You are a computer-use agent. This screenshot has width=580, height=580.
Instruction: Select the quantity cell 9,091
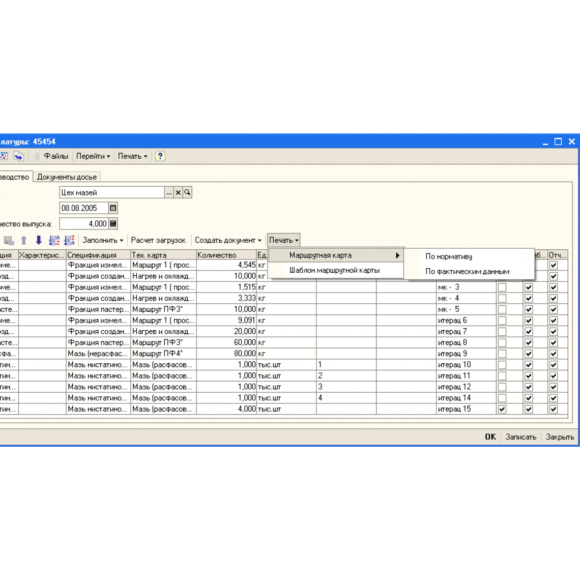(226, 321)
